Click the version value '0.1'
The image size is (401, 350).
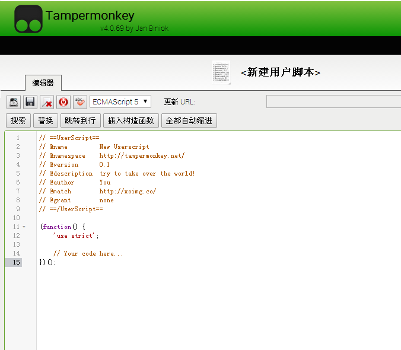(x=104, y=164)
